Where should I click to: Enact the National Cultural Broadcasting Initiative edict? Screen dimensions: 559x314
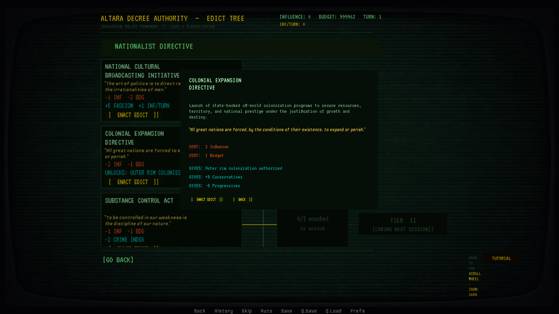coord(134,115)
